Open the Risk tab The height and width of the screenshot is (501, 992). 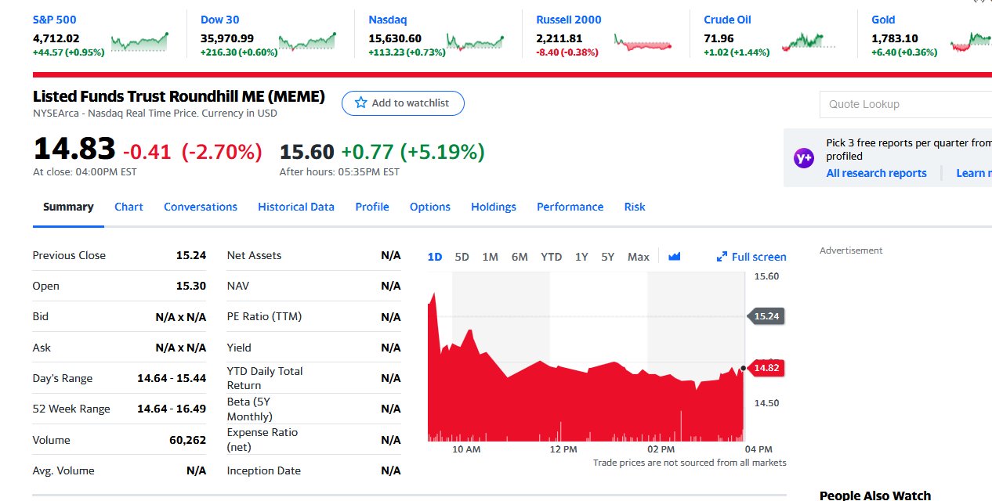tap(635, 207)
